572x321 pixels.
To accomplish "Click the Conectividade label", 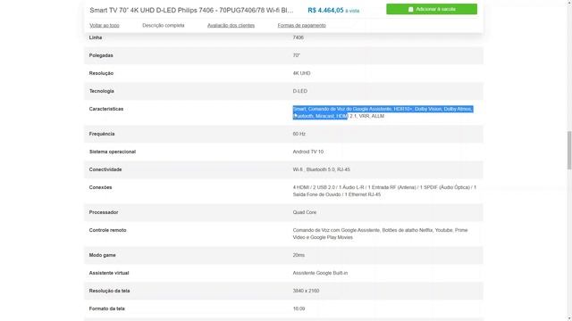I will 105,169.
